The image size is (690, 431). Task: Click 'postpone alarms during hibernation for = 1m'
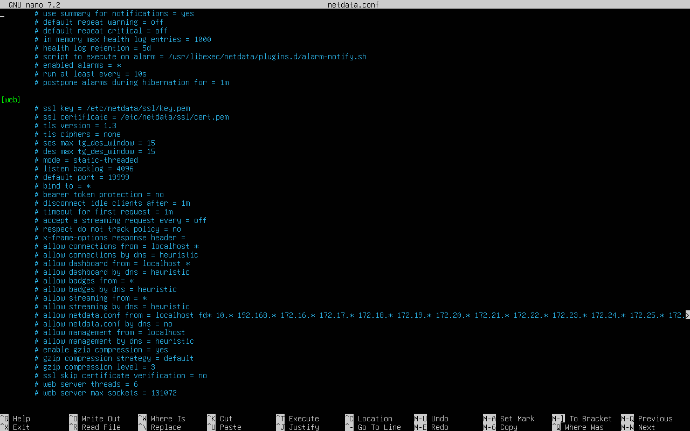pyautogui.click(x=132, y=82)
